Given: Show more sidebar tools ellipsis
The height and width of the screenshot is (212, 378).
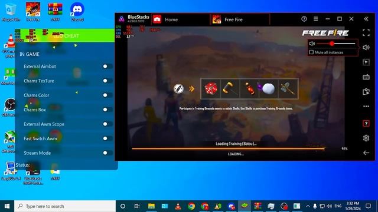Looking at the screenshot, I should point(366,106).
